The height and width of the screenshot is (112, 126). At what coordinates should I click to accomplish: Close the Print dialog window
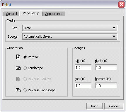(x=121, y=4)
